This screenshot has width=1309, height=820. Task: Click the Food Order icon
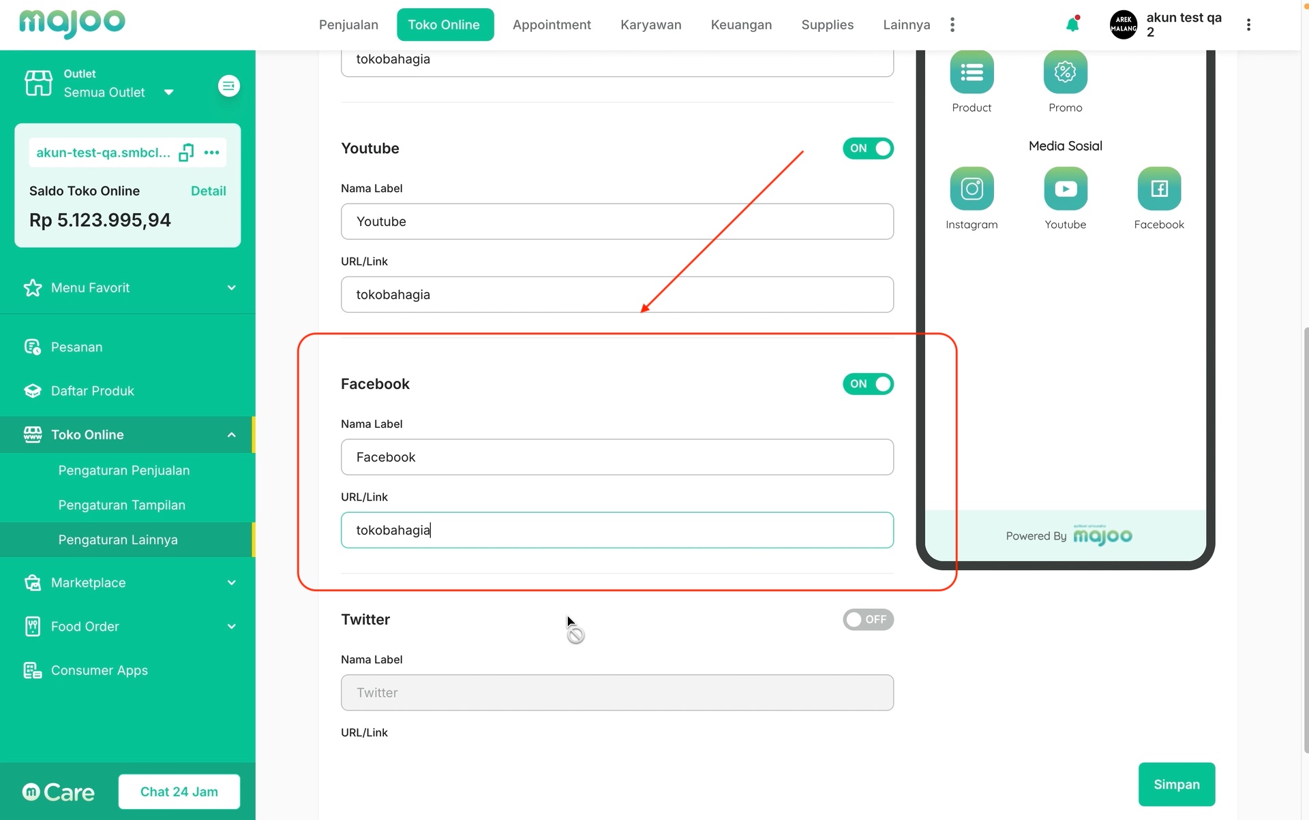(32, 627)
